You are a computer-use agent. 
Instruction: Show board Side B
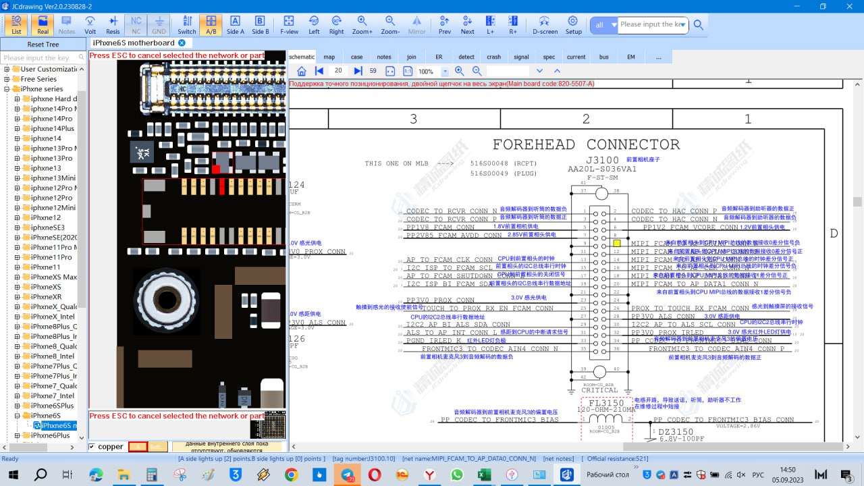tap(261, 25)
